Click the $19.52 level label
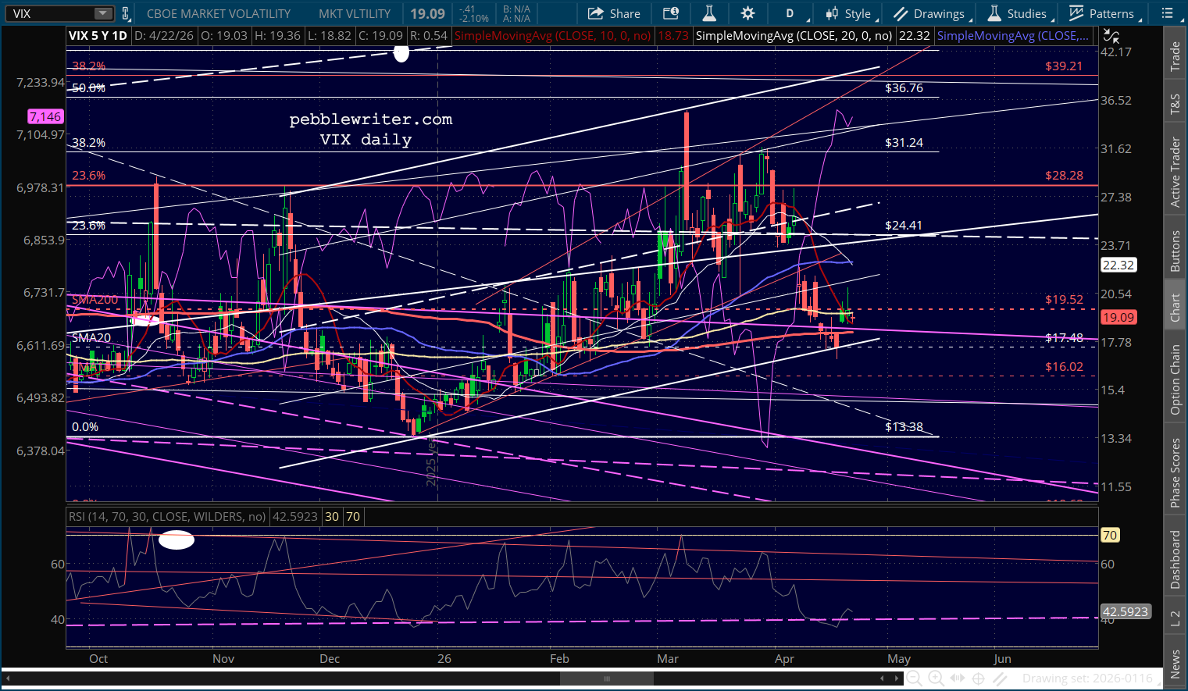This screenshot has width=1188, height=691. point(1064,300)
